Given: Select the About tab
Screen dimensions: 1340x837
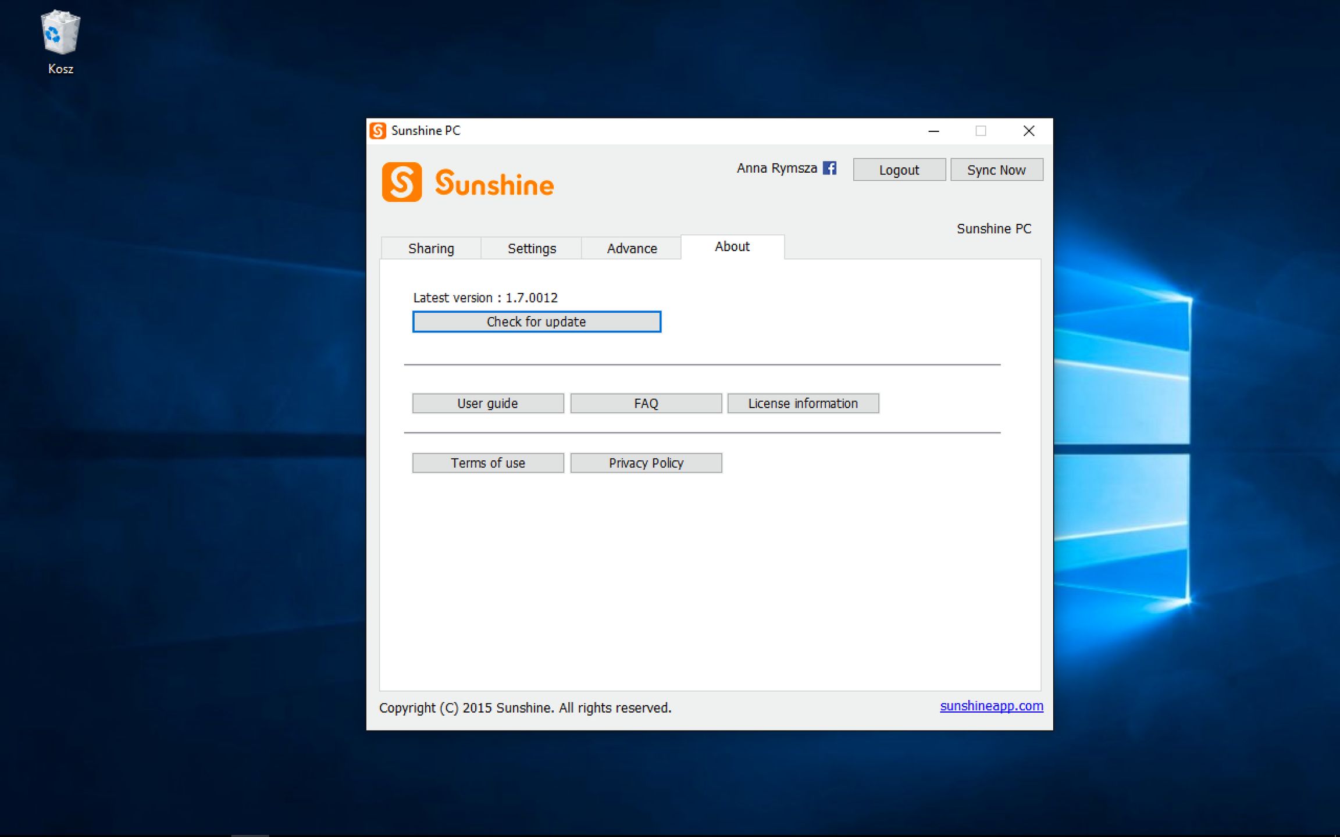Looking at the screenshot, I should coord(732,246).
